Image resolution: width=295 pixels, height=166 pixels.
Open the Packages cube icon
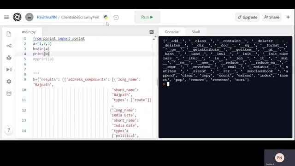click(9, 58)
